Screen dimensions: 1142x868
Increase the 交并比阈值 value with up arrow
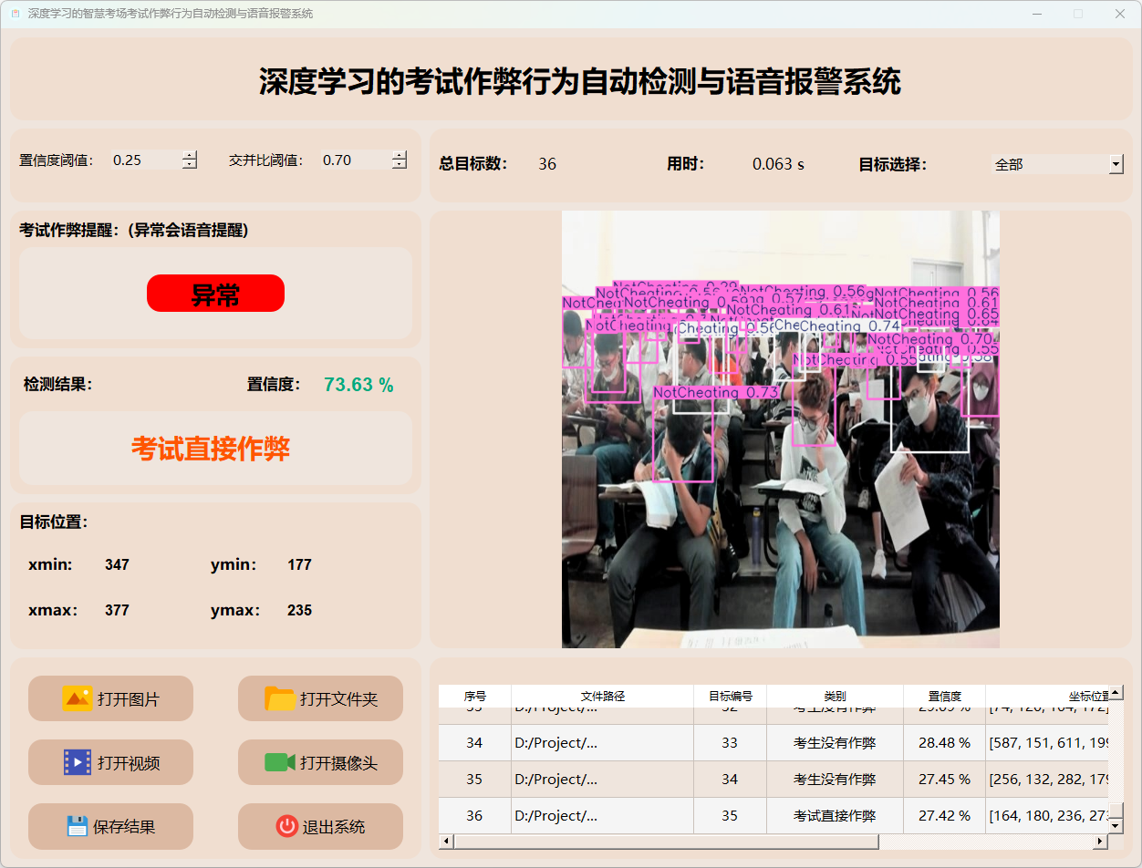click(x=400, y=155)
